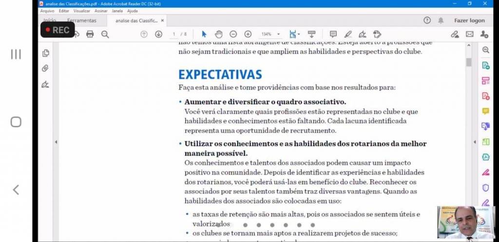Collapse the right tools pane arrow
This screenshot has width=499, height=242.
(x=475, y=142)
